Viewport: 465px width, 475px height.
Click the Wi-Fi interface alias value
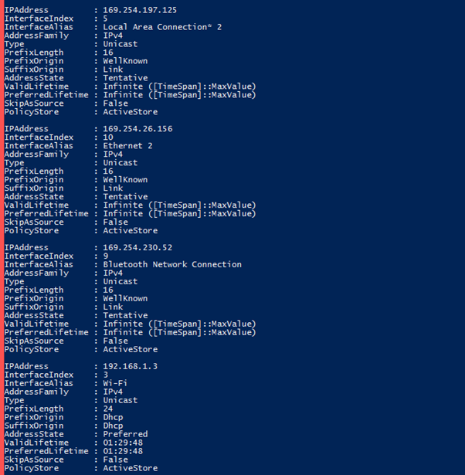115,383
